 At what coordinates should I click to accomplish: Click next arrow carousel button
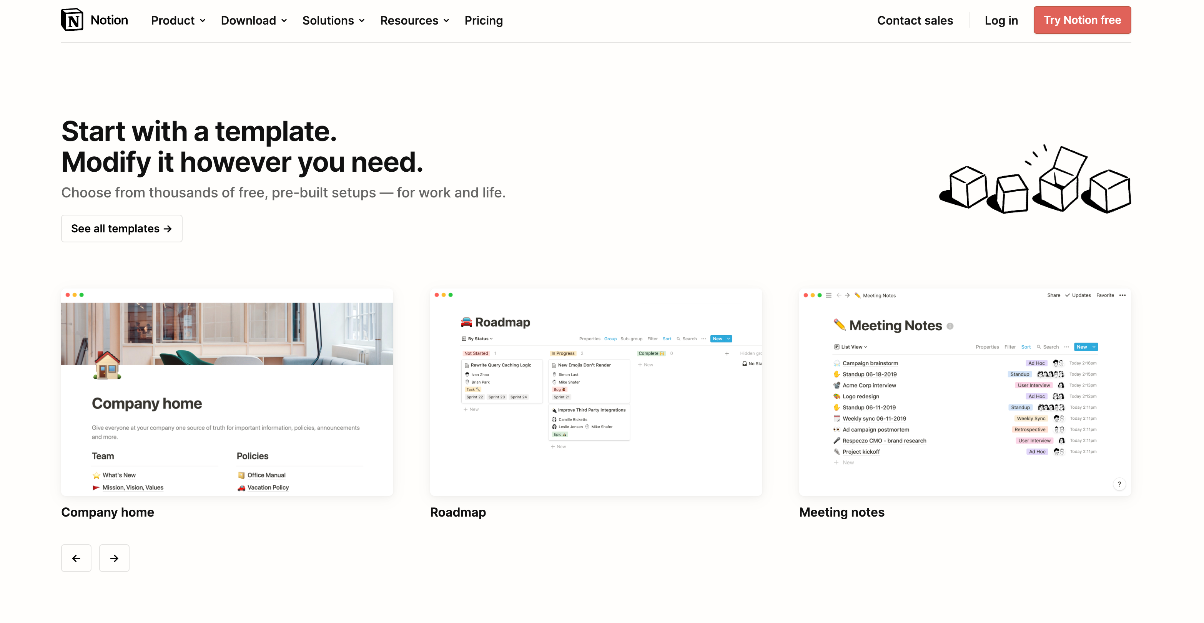[114, 558]
